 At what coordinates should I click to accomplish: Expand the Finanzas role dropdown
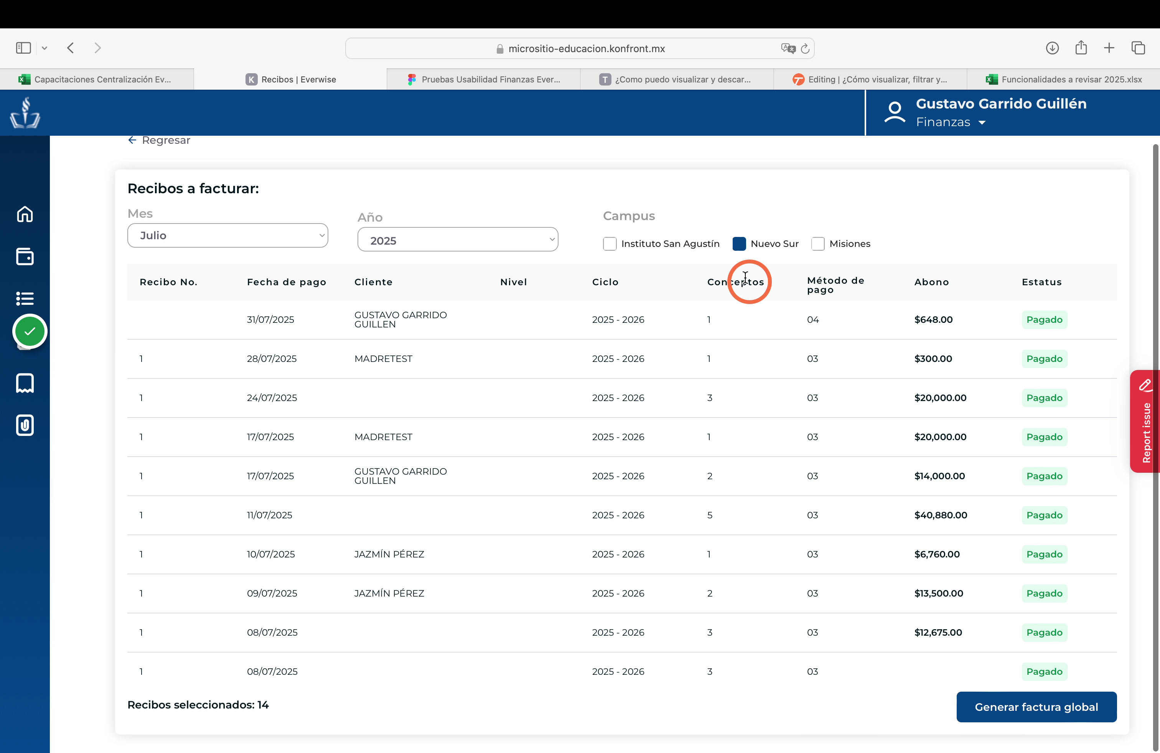[x=951, y=122]
